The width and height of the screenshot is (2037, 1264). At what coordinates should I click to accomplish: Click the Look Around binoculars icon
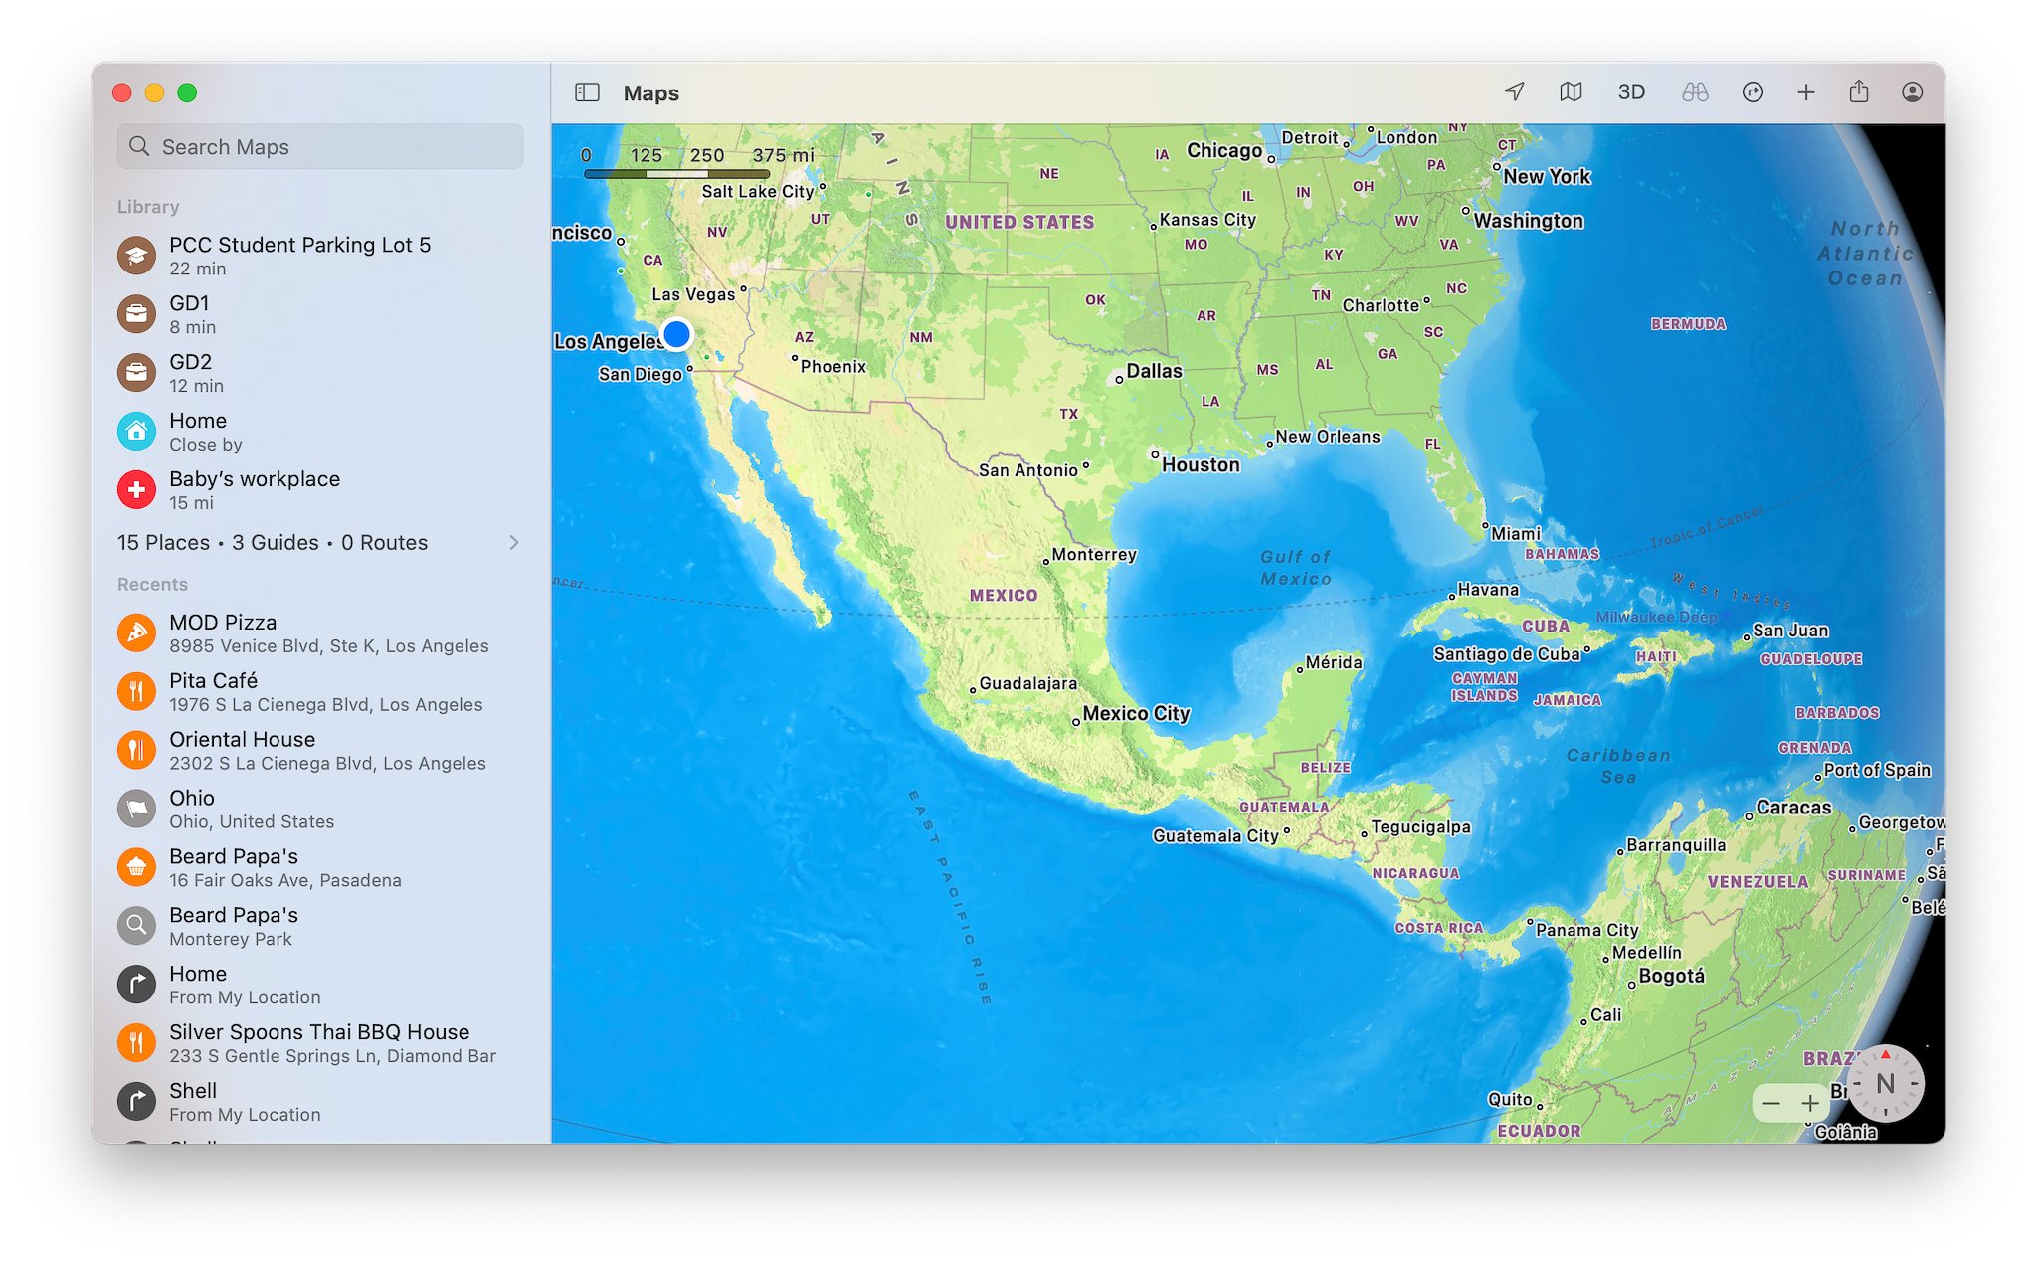(x=1695, y=92)
